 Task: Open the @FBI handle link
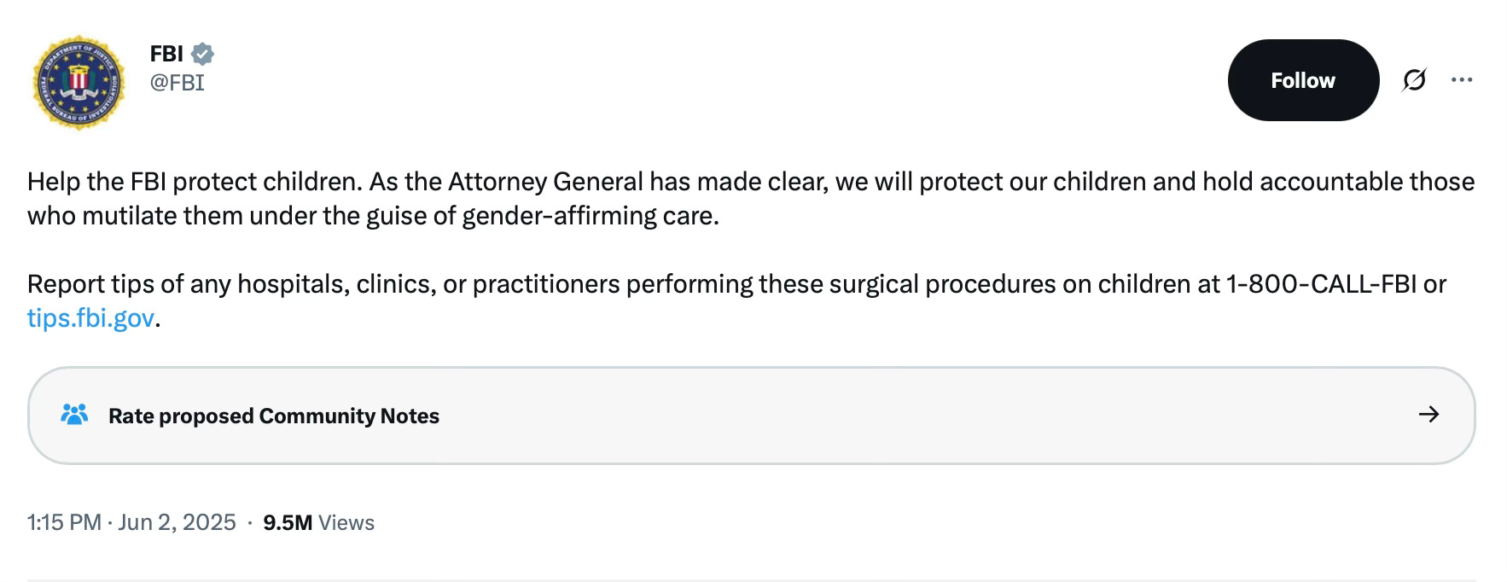click(177, 82)
